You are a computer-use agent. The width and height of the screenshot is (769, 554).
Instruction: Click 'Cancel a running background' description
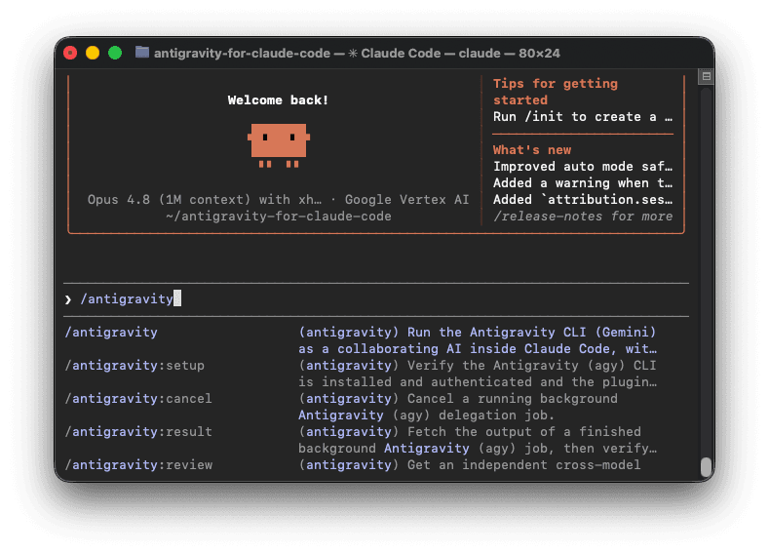(x=512, y=399)
